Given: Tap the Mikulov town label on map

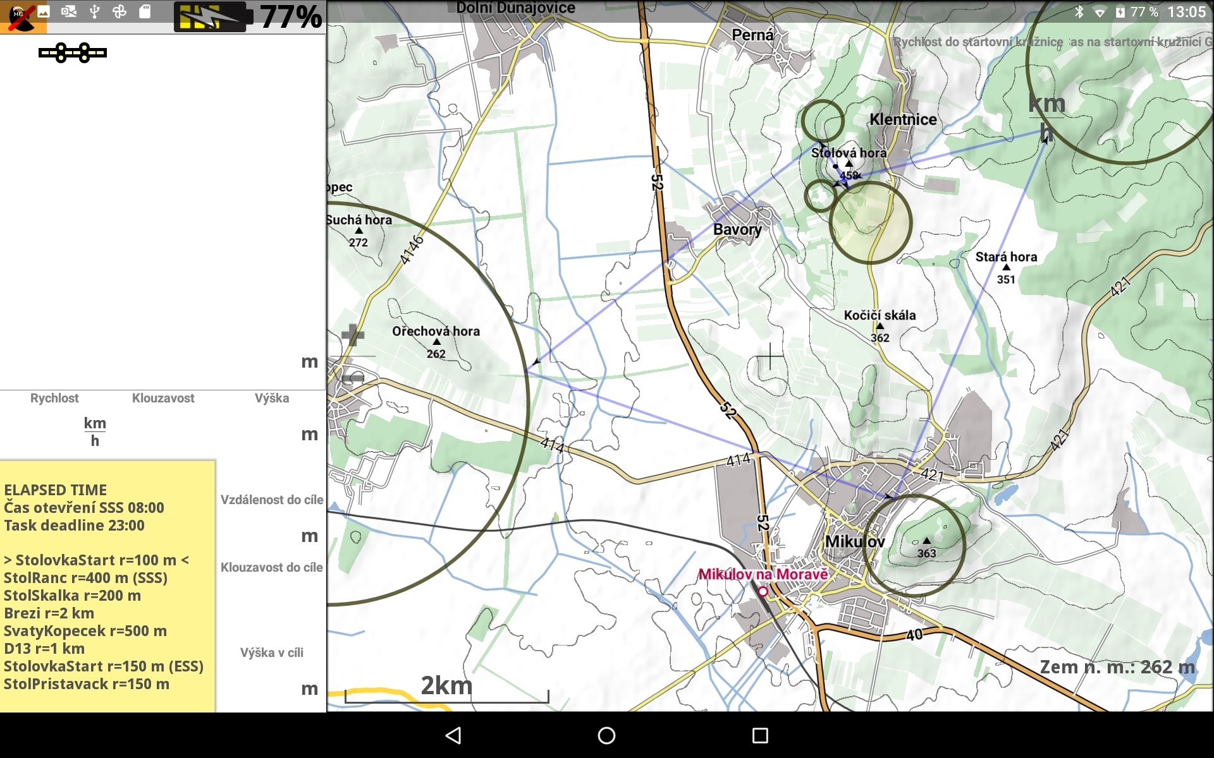Looking at the screenshot, I should point(855,542).
